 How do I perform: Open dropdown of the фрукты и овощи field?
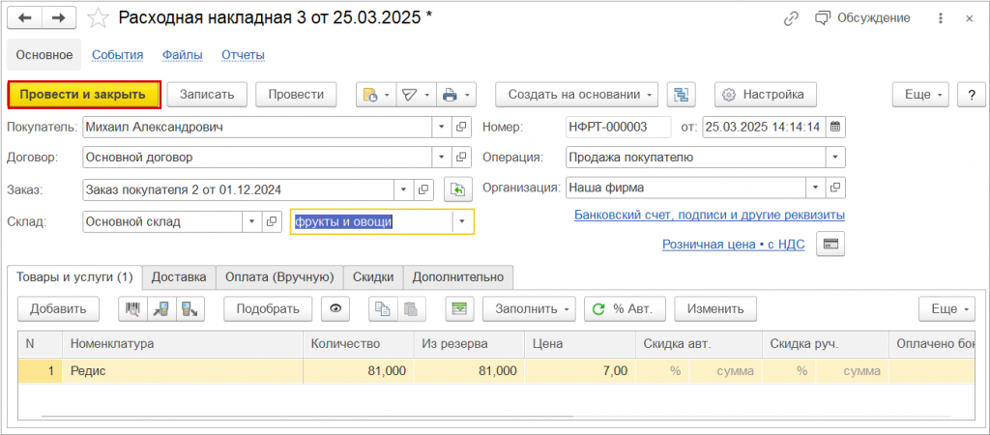click(x=463, y=221)
